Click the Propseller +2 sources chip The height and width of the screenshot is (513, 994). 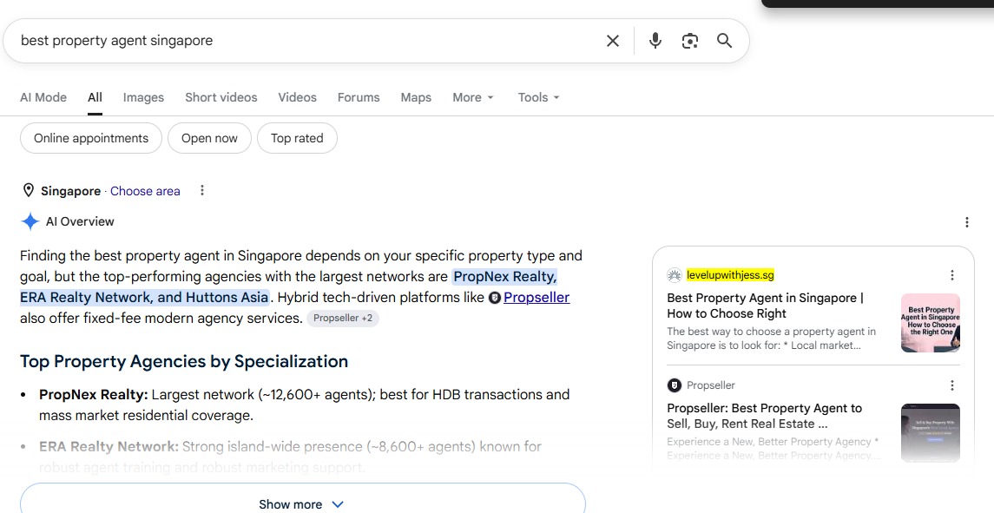tap(343, 319)
